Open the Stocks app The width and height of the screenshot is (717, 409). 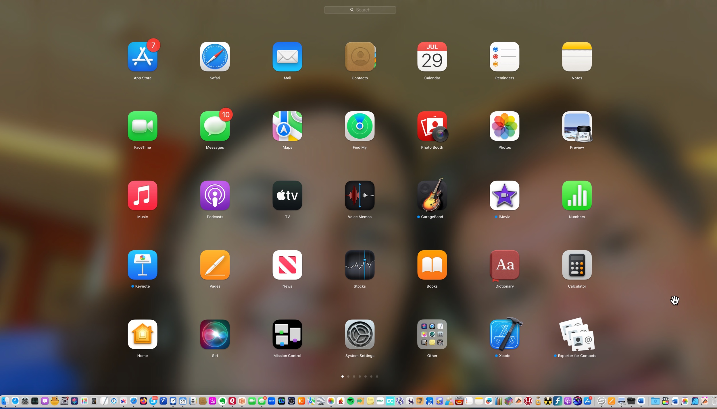pyautogui.click(x=360, y=265)
